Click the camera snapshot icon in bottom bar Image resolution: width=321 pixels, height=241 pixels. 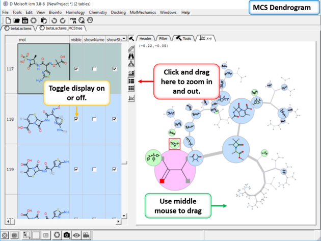[x=67, y=235]
